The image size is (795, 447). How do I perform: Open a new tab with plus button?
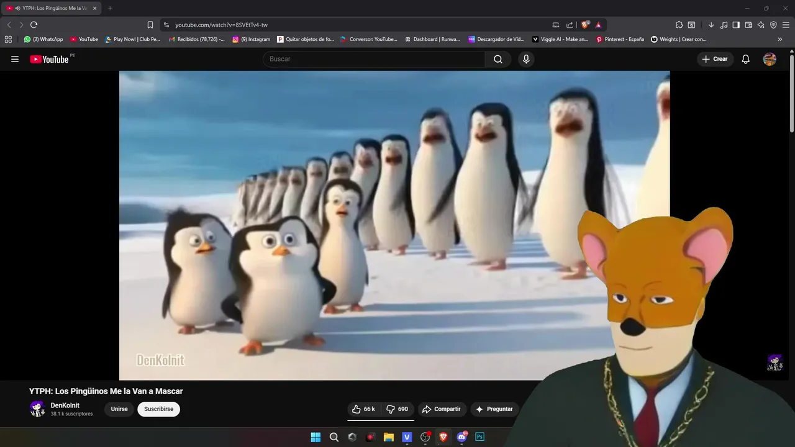click(110, 8)
